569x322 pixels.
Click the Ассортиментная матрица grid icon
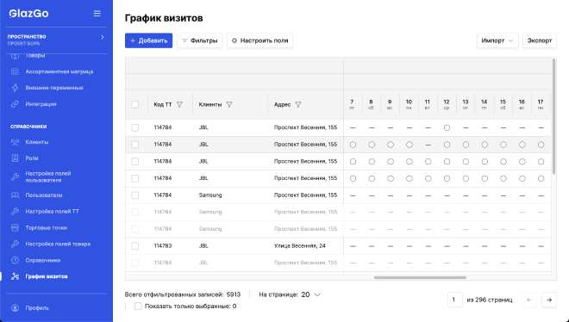click(15, 71)
